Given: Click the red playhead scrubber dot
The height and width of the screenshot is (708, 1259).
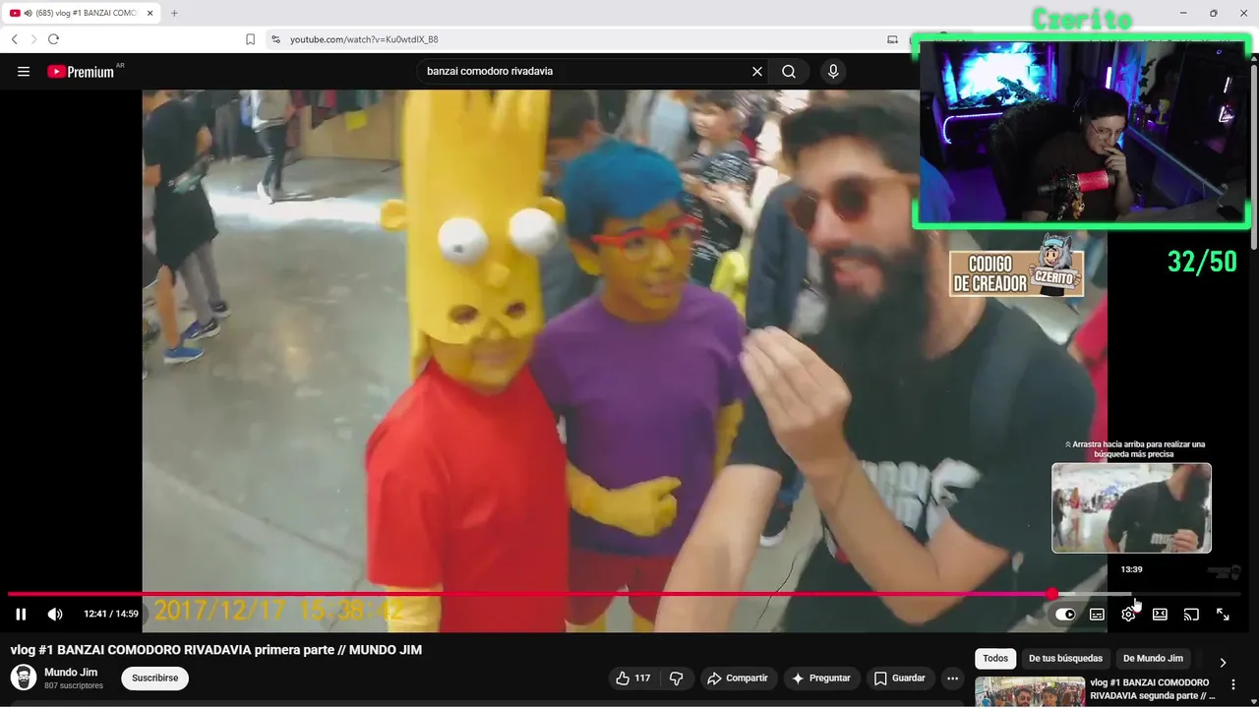Looking at the screenshot, I should tap(1052, 594).
